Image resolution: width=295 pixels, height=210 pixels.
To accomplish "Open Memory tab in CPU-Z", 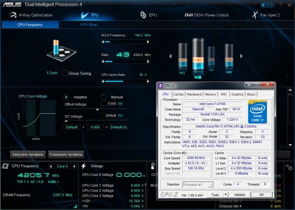I will coord(210,94).
